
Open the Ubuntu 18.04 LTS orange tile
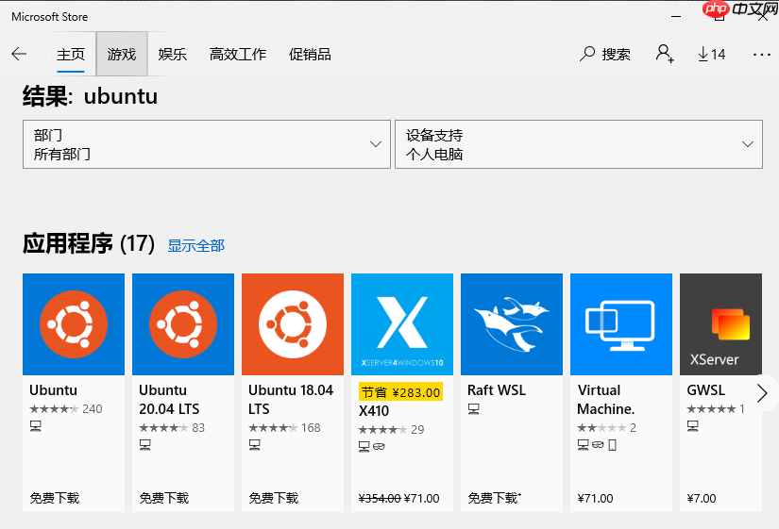[293, 324]
